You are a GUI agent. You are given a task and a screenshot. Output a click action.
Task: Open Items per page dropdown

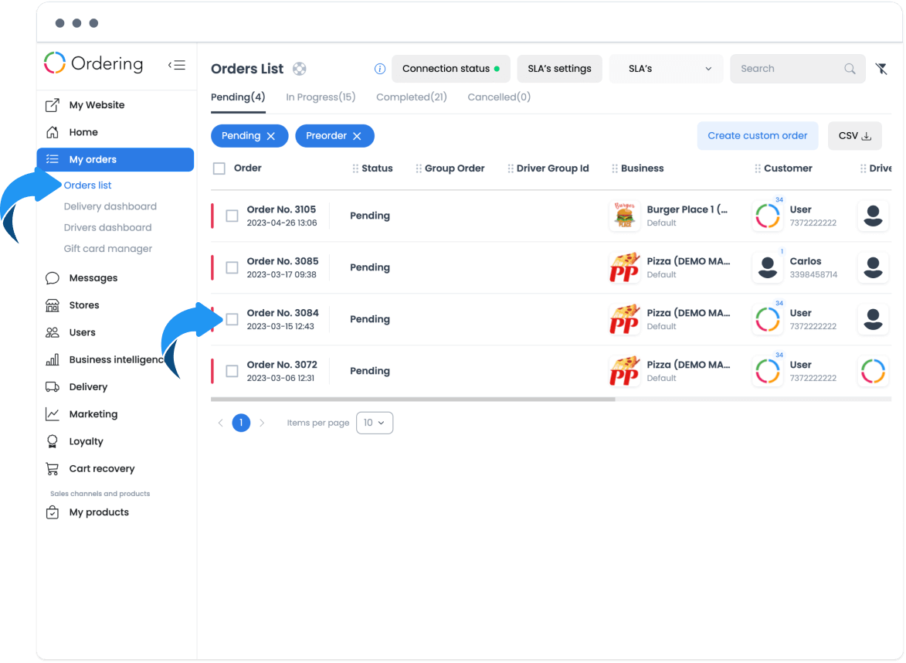[x=375, y=423]
